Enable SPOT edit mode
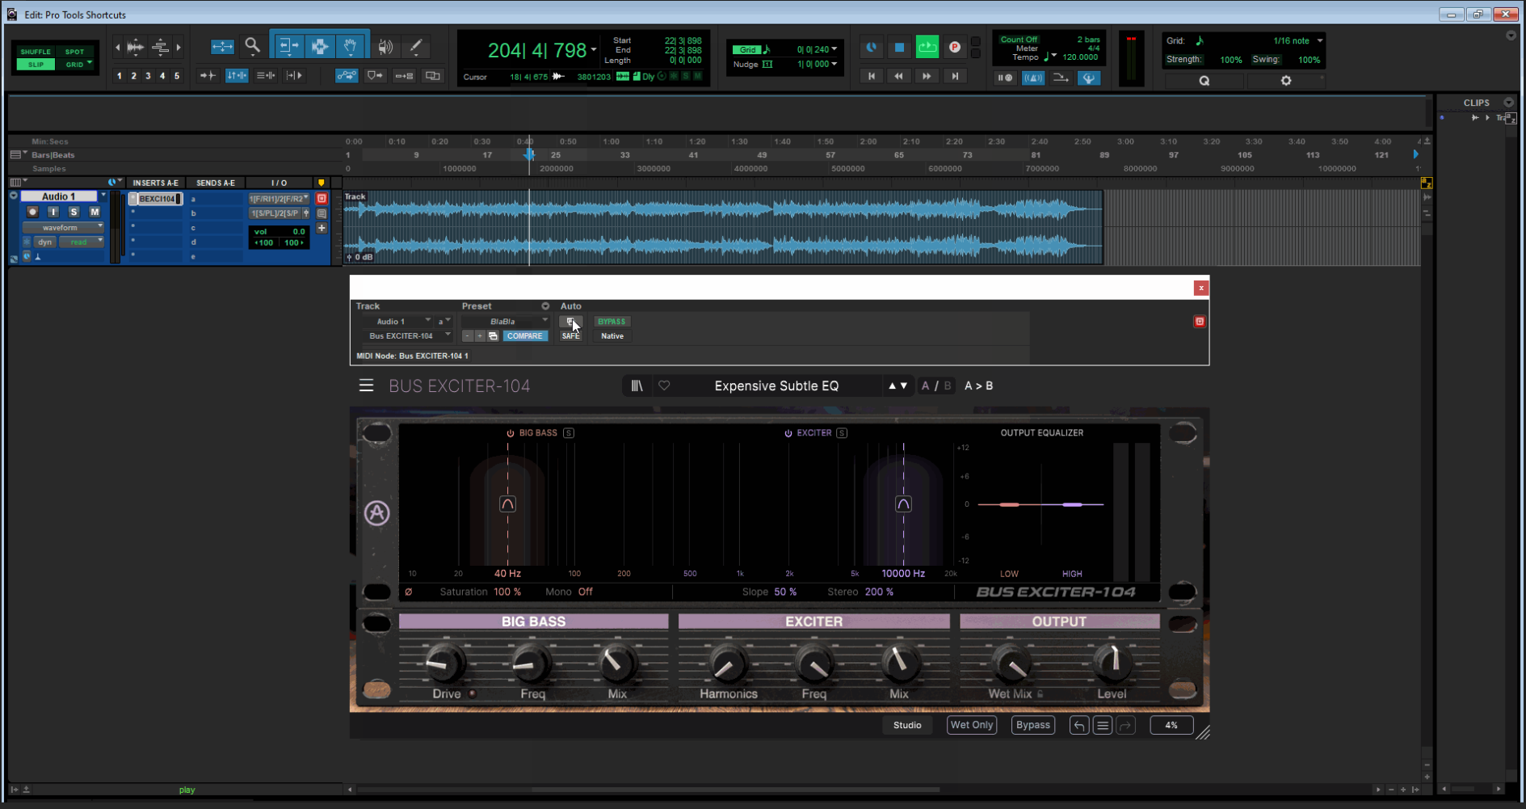Image resolution: width=1526 pixels, height=809 pixels. (75, 52)
